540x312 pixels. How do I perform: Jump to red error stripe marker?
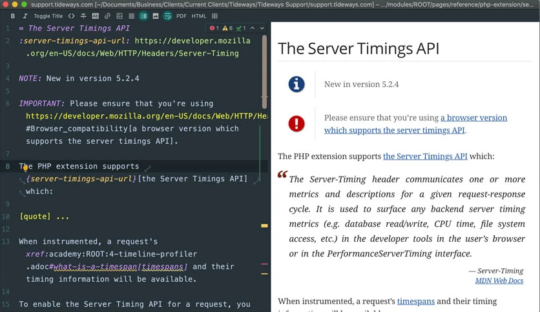264,264
